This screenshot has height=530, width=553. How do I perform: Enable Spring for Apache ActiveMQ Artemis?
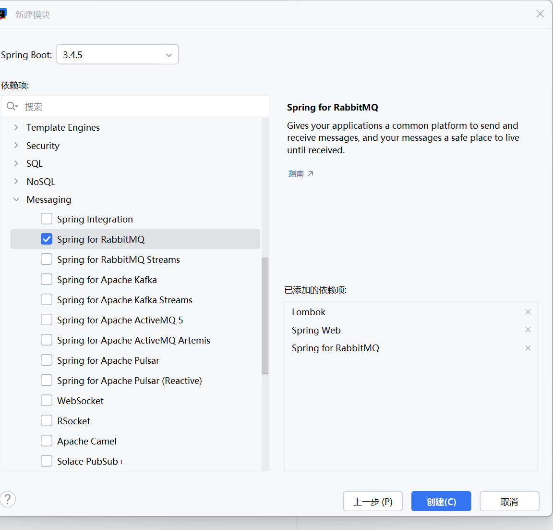[47, 340]
